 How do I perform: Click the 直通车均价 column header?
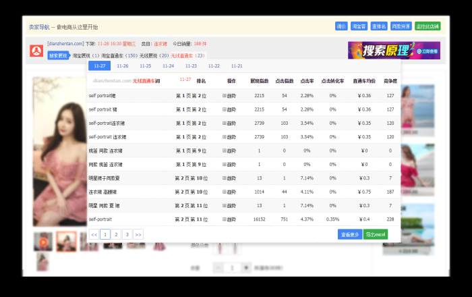tap(364, 81)
